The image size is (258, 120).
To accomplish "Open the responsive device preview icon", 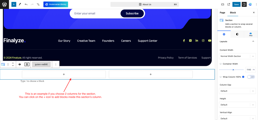I will [222, 4].
